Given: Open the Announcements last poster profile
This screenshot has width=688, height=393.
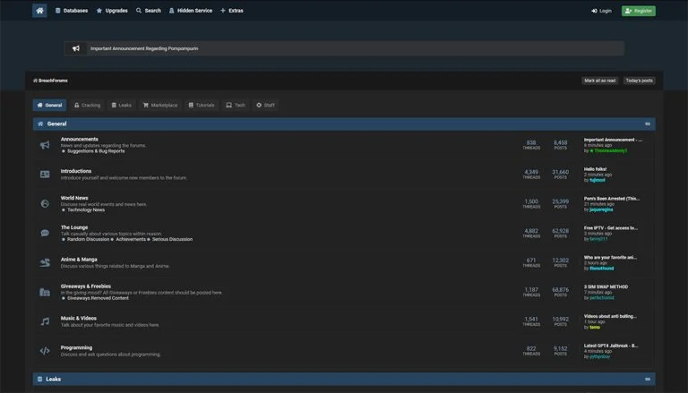Looking at the screenshot, I should 608,151.
